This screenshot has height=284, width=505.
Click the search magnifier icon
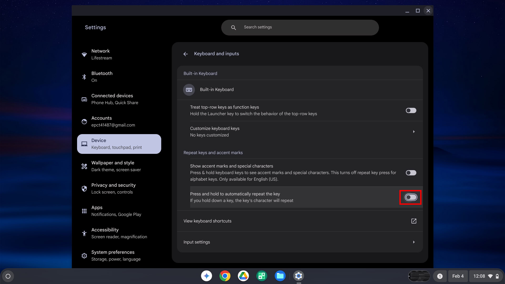[233, 28]
